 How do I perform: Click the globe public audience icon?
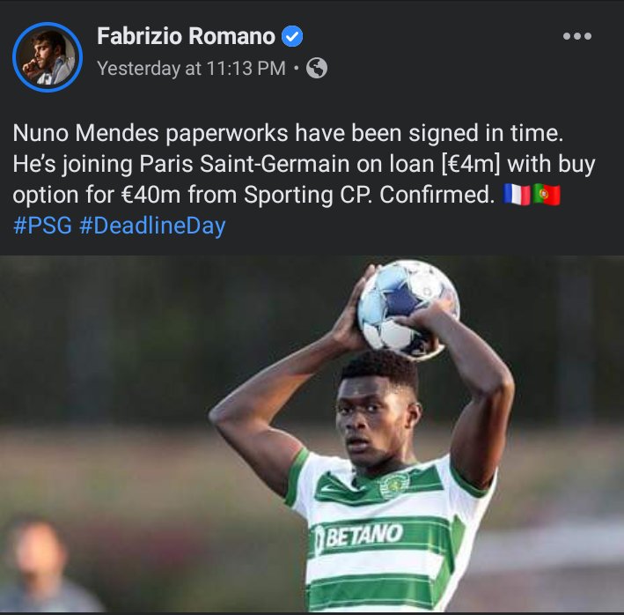click(317, 68)
